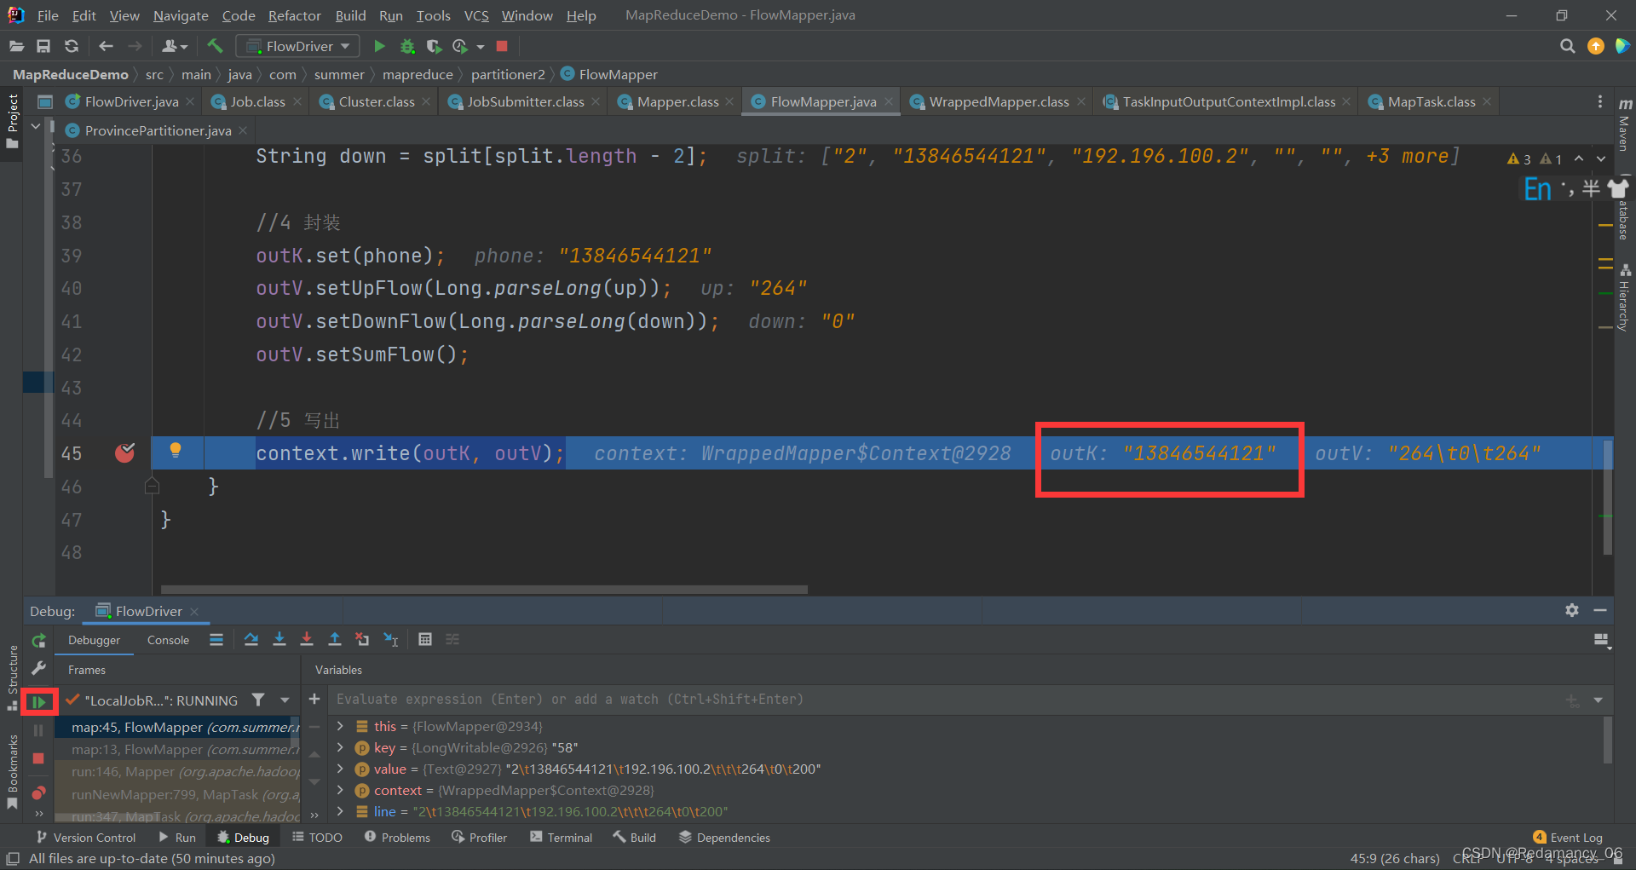Viewport: 1636px width, 870px height.
Task: Click the Open folder toolbar icon
Action: [16, 46]
